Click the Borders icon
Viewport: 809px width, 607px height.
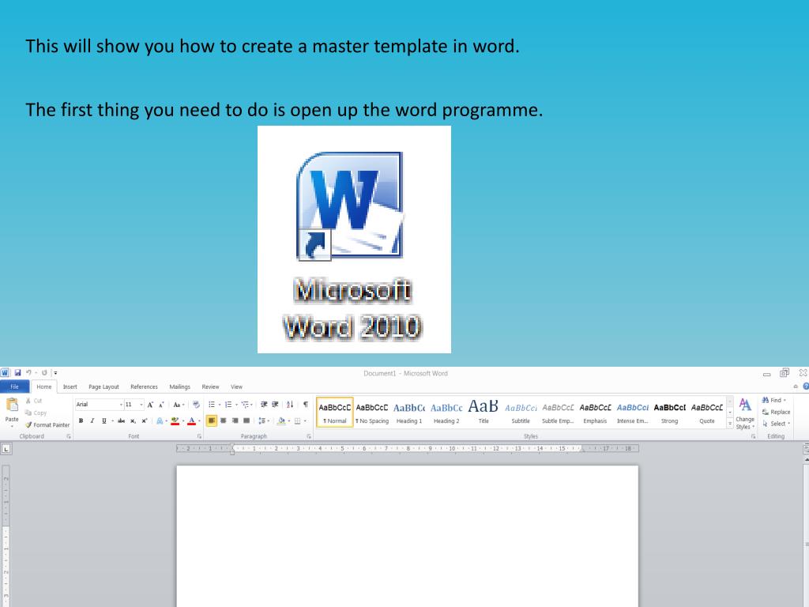(x=297, y=420)
